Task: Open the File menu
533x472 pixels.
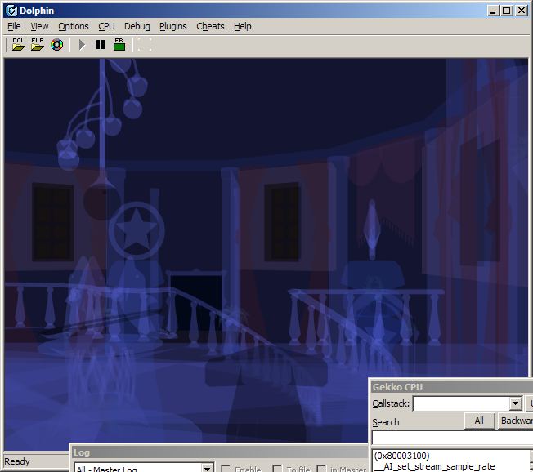Action: point(14,26)
